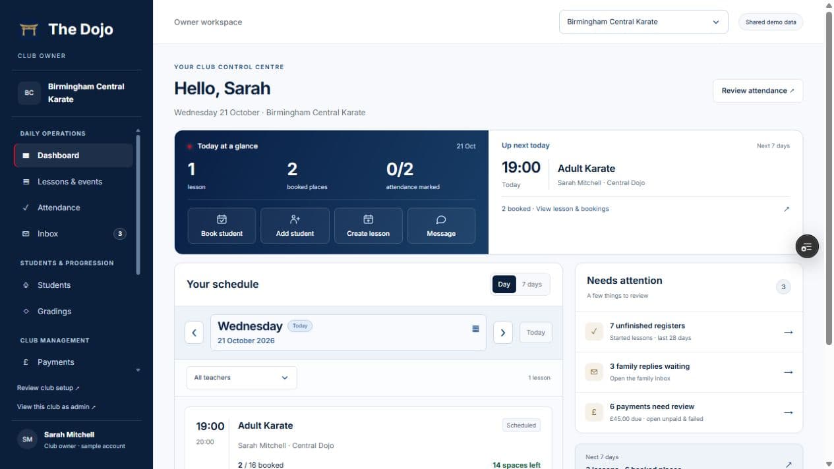Image resolution: width=834 pixels, height=469 pixels.
Task: Open the View this club as admin link
Action: pyautogui.click(x=56, y=407)
